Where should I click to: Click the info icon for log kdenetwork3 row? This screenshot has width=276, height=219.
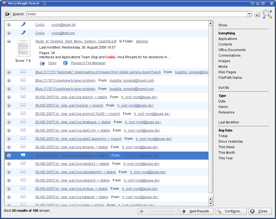click(x=9, y=172)
